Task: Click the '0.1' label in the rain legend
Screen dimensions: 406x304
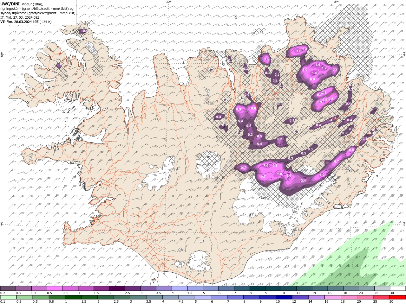Action: (x=3, y=302)
